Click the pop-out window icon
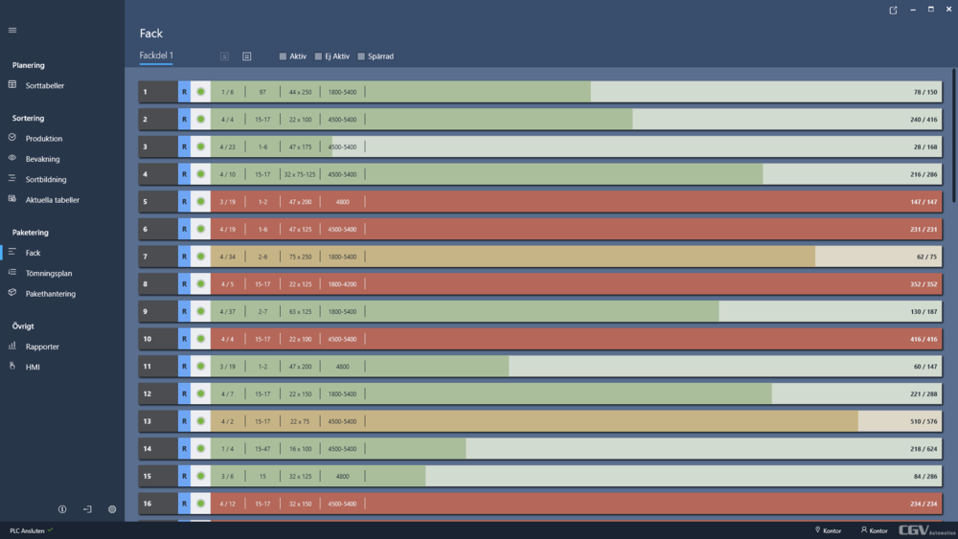Screen dimensions: 958x539 894,10
